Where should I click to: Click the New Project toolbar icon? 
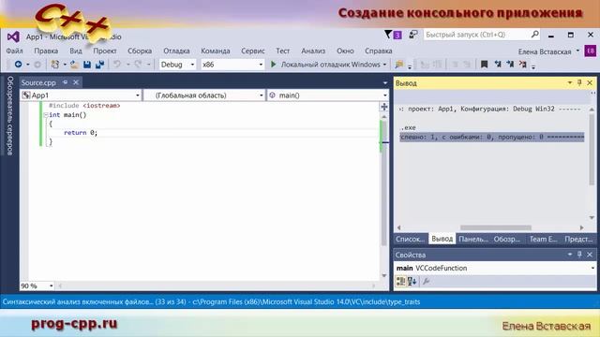pyautogui.click(x=55, y=65)
